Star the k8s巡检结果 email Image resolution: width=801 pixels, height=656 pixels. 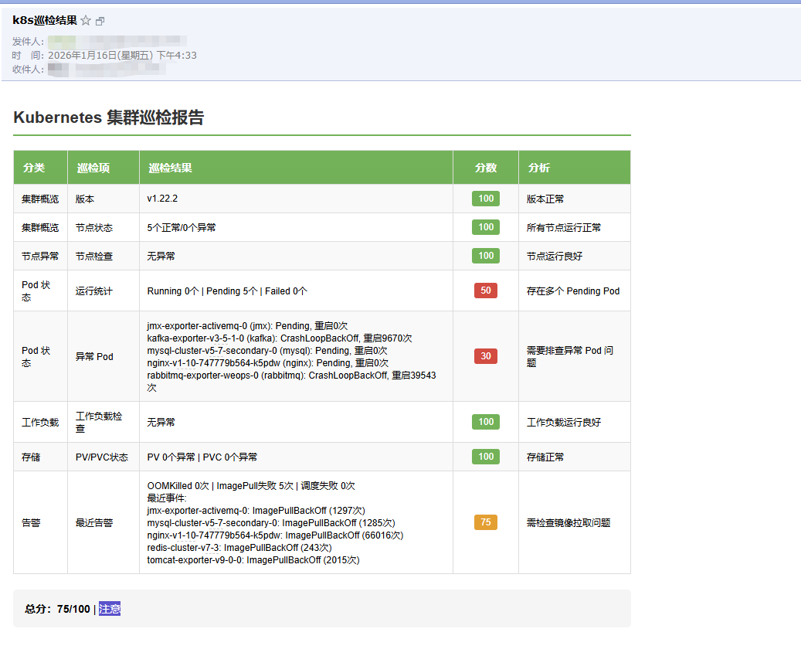pos(86,21)
